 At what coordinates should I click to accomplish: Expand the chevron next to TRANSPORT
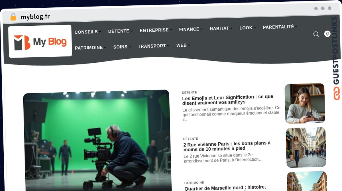168,45
